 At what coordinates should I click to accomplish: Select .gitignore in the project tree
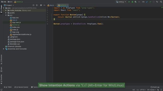[14, 37]
